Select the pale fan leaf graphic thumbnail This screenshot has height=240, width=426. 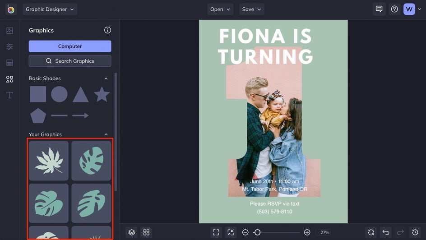[49, 161]
